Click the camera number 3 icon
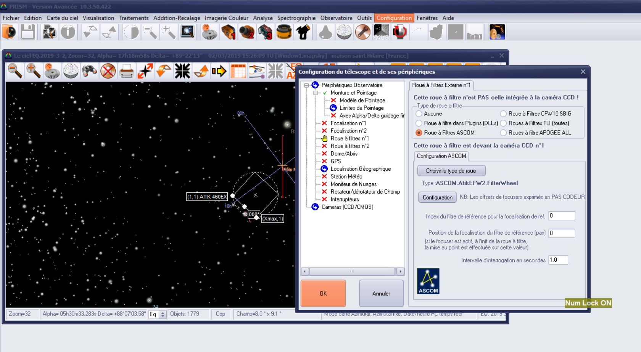The width and height of the screenshot is (641, 352). click(265, 32)
